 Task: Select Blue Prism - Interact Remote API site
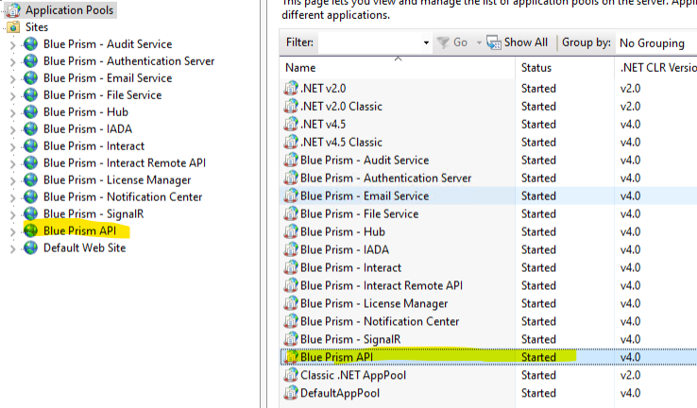pos(125,162)
